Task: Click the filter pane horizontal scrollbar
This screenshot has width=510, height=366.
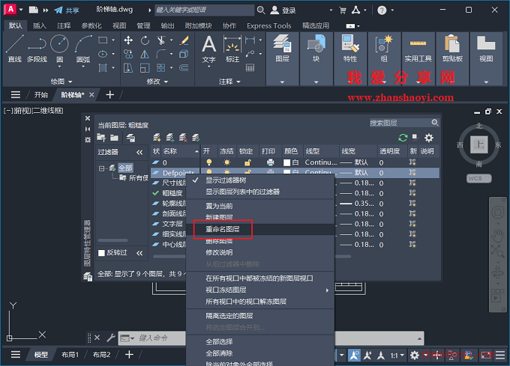Action: 112,240
